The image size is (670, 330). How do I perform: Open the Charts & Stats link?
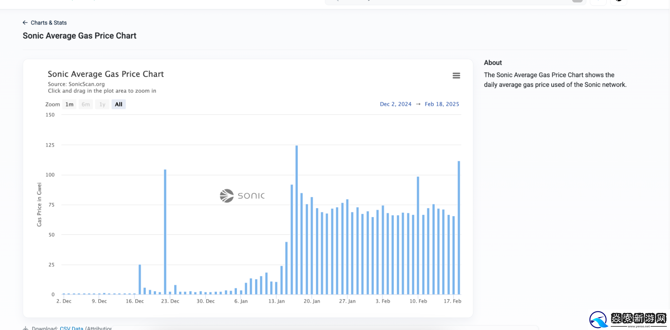pos(49,23)
